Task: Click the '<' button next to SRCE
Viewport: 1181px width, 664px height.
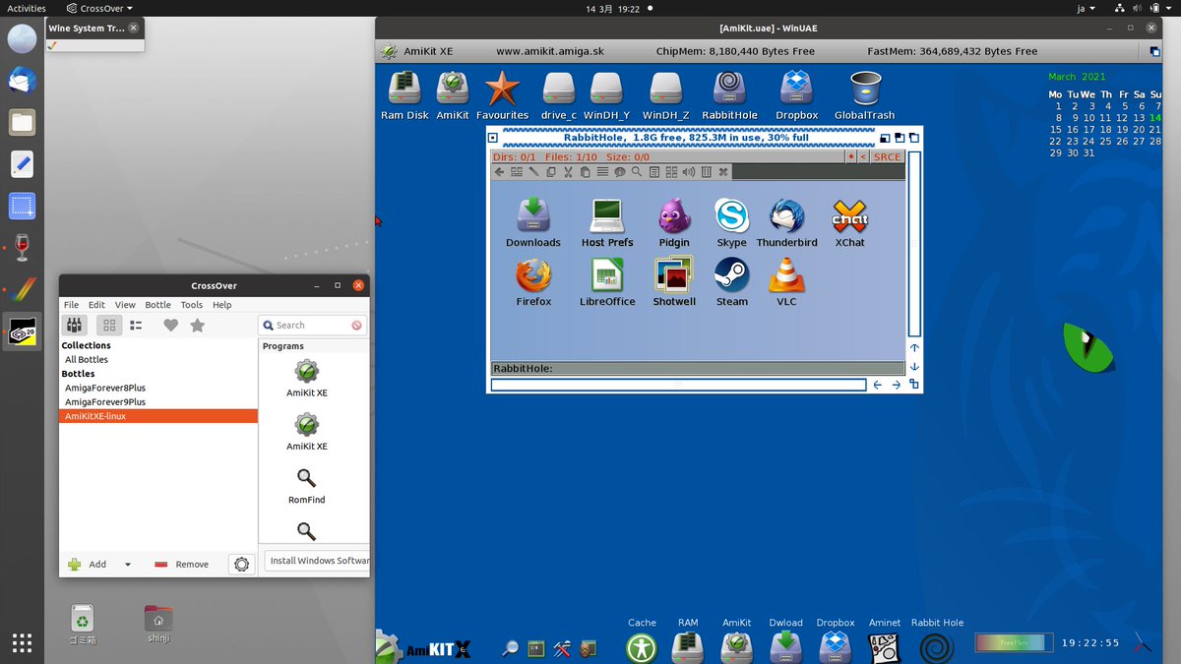Action: point(863,157)
